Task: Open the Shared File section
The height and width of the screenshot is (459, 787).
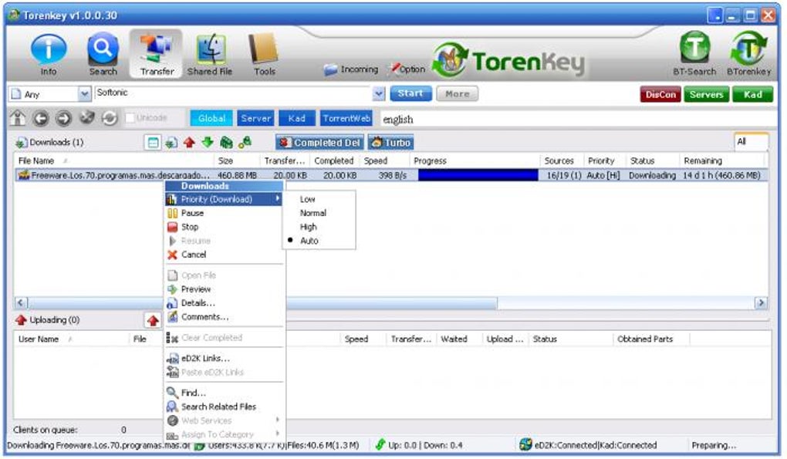Action: pyautogui.click(x=210, y=55)
